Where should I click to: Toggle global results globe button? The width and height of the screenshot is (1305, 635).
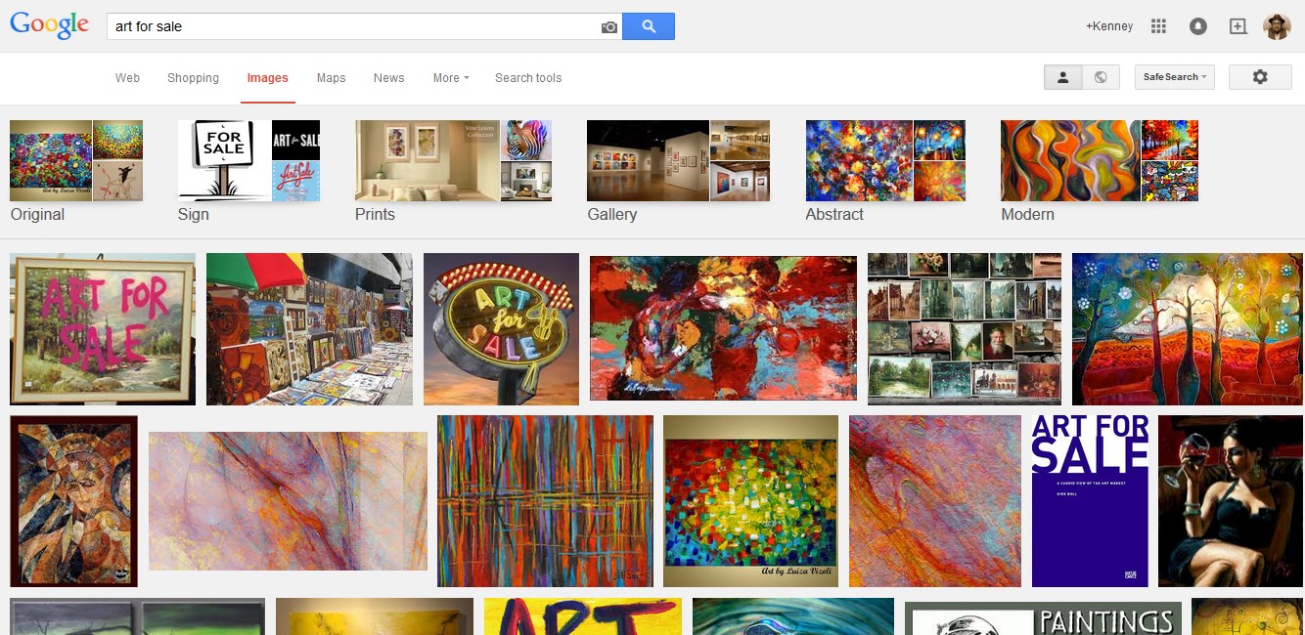pyautogui.click(x=1101, y=77)
